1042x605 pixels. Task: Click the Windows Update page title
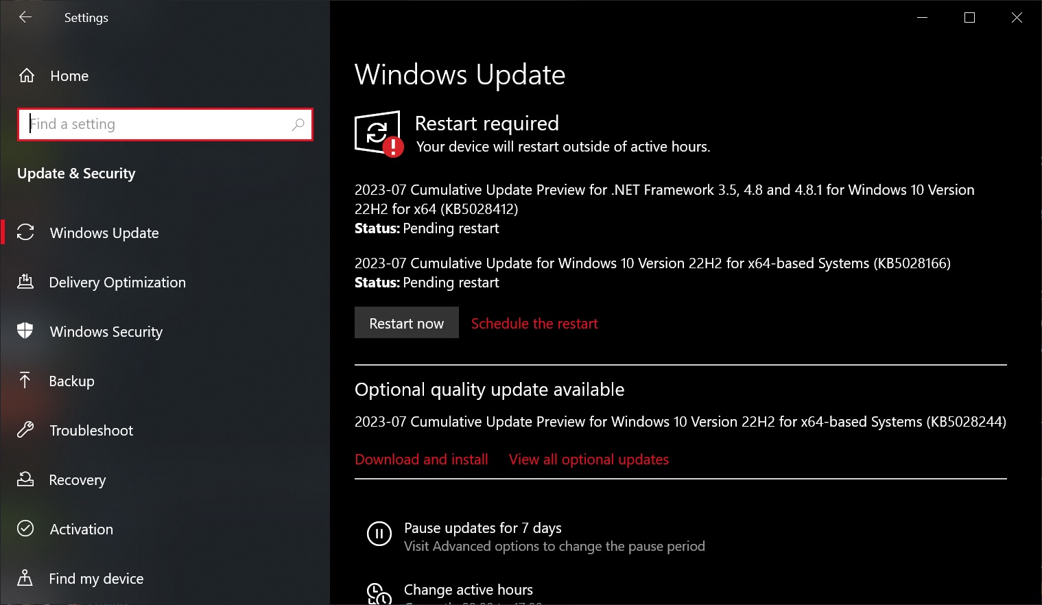click(x=460, y=74)
